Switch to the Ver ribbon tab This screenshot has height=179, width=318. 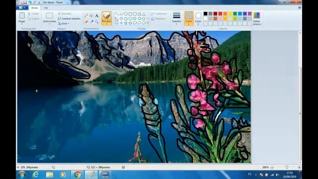[x=46, y=8]
